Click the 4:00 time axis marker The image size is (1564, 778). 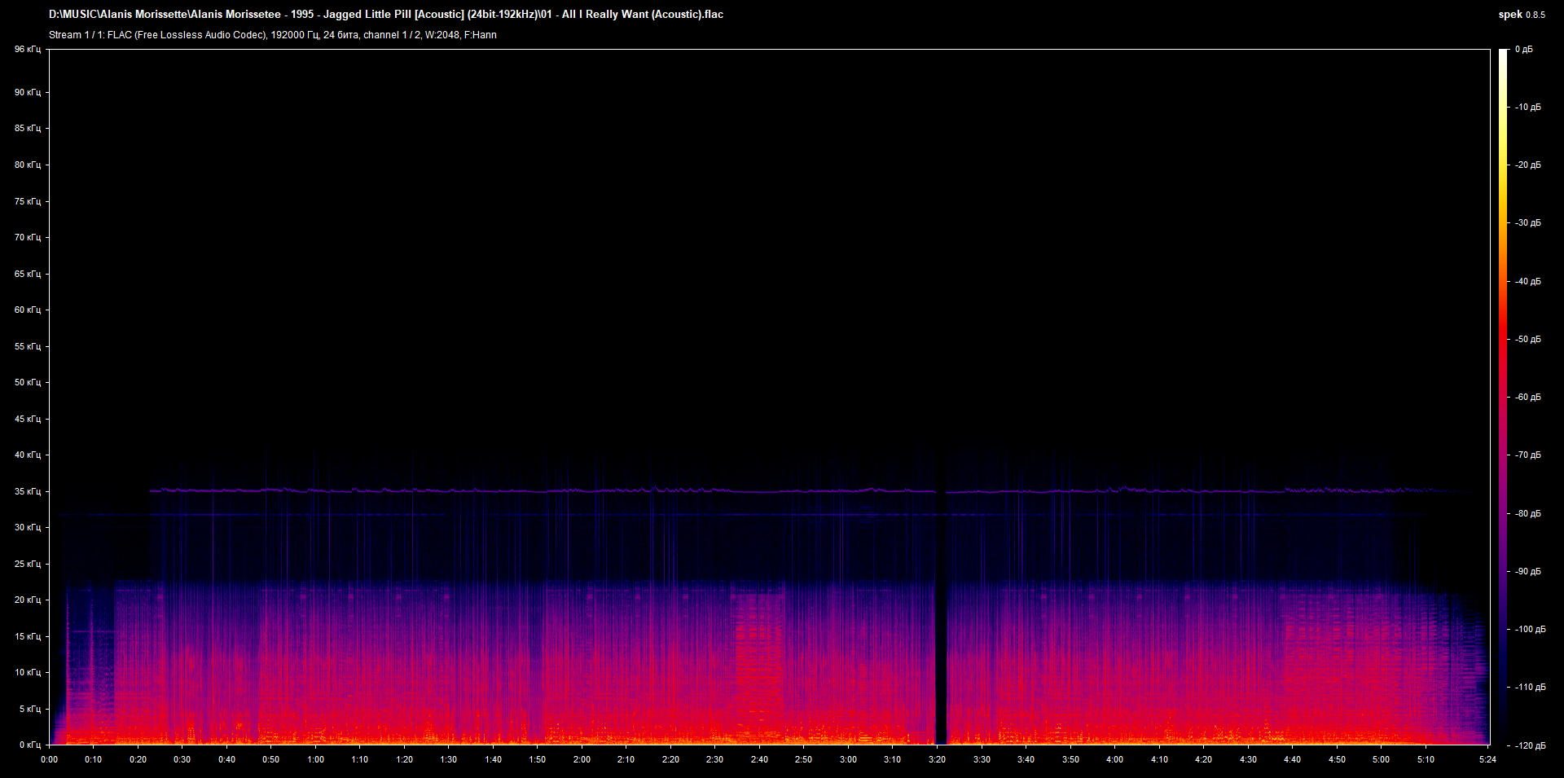tap(1114, 759)
